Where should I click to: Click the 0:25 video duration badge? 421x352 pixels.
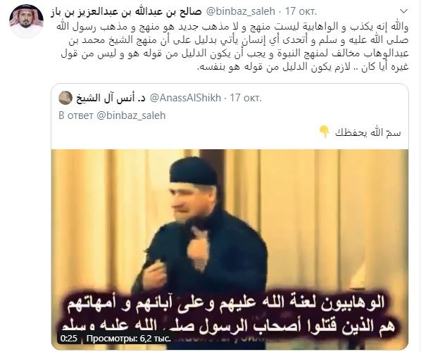[x=69, y=339]
